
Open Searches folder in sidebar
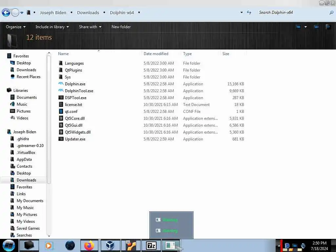(24, 235)
